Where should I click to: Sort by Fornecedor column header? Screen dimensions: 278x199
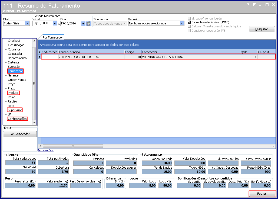(191, 52)
